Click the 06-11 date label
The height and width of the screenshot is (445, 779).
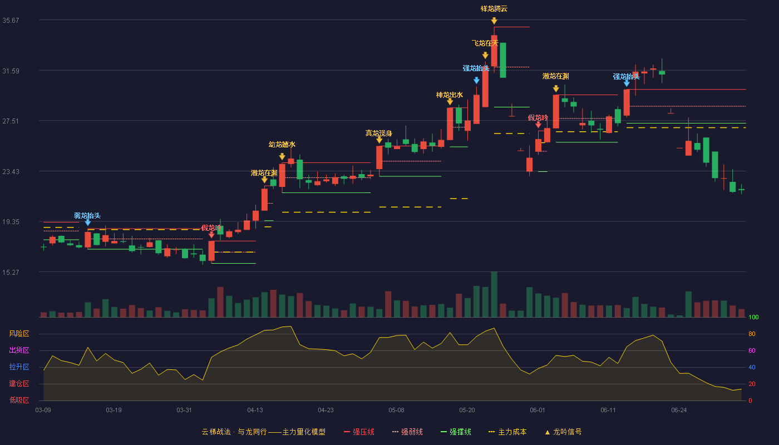pyautogui.click(x=608, y=410)
